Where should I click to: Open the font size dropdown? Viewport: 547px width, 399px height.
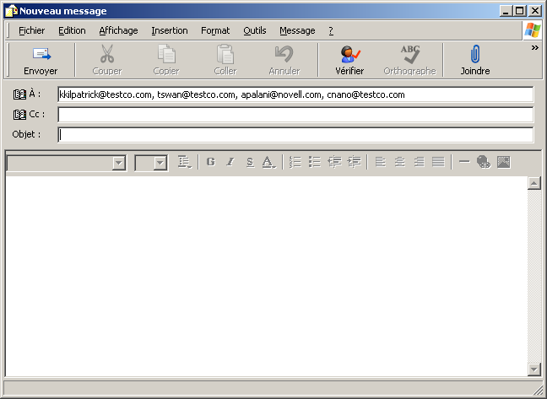point(160,163)
